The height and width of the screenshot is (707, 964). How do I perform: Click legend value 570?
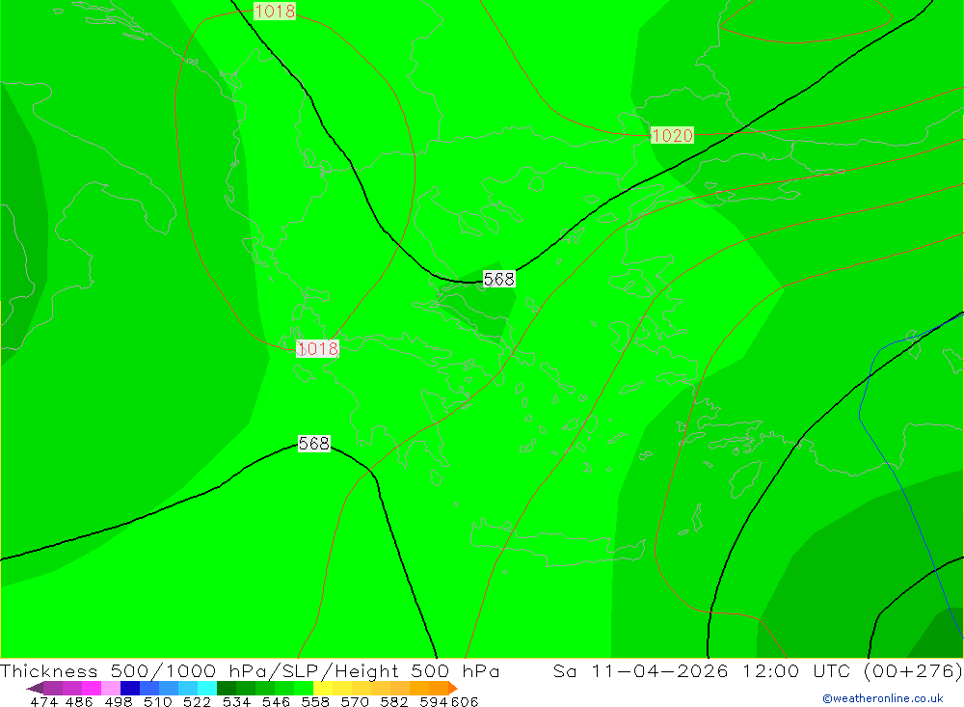pos(354,701)
